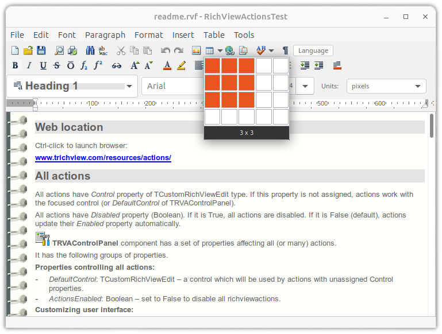442x334 pixels.
Task: Select the bottom-right cell of the table grid
Action: click(x=280, y=117)
